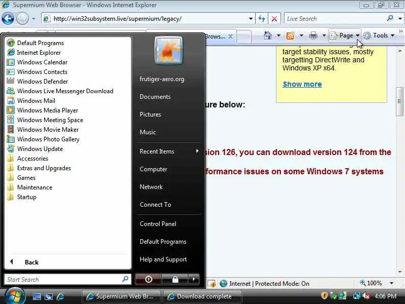Follow the Show more link
This screenshot has height=304, width=405.
302,84
